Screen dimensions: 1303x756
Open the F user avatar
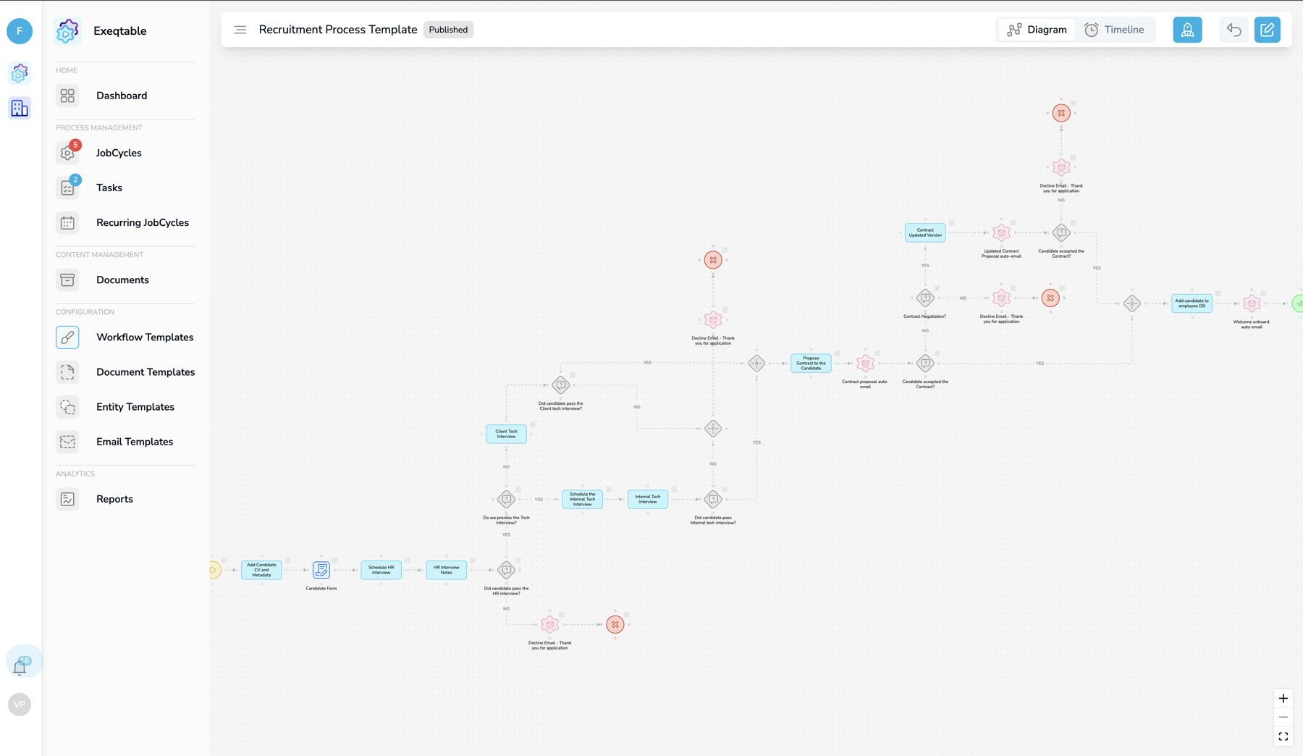tap(20, 31)
